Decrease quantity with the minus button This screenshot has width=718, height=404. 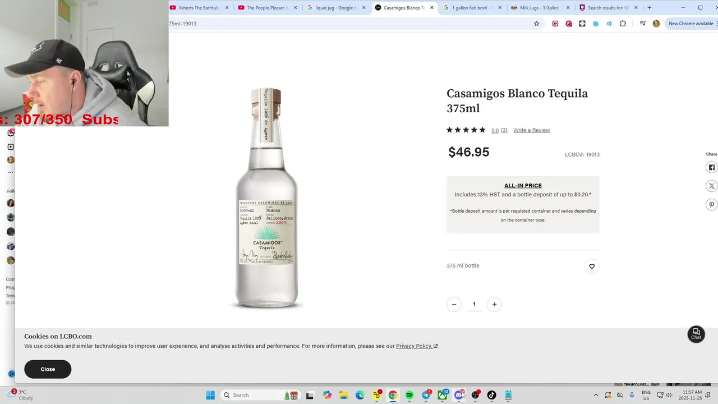tap(454, 304)
